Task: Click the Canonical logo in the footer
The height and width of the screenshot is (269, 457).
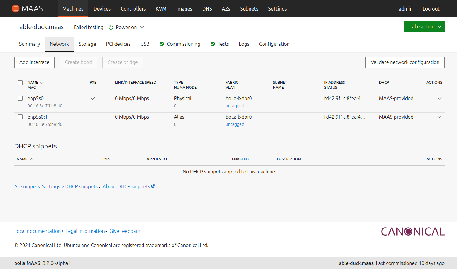Action: (x=412, y=231)
